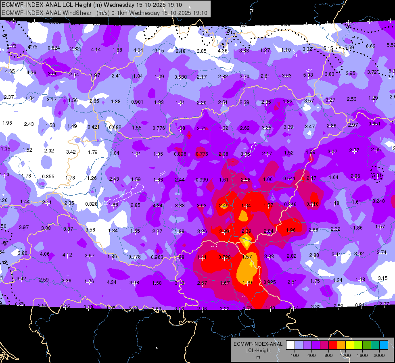Select the orange legend color swatch
This screenshot has height=363, width=395.
341,345
